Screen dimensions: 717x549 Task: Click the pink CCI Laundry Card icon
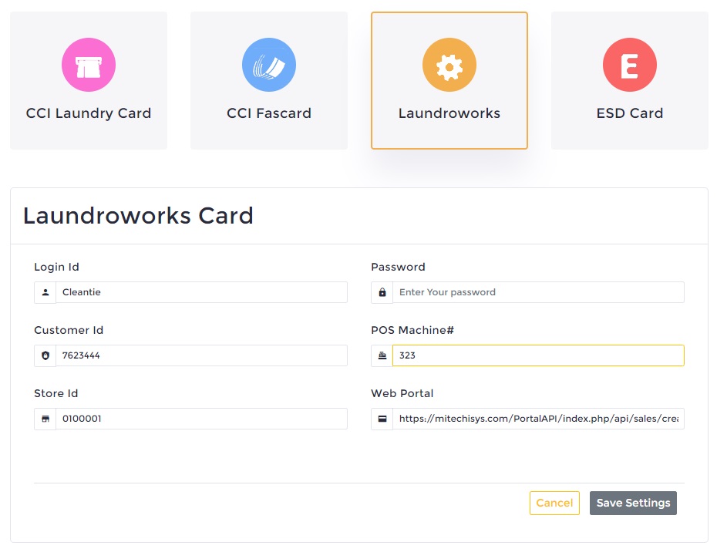(x=89, y=65)
